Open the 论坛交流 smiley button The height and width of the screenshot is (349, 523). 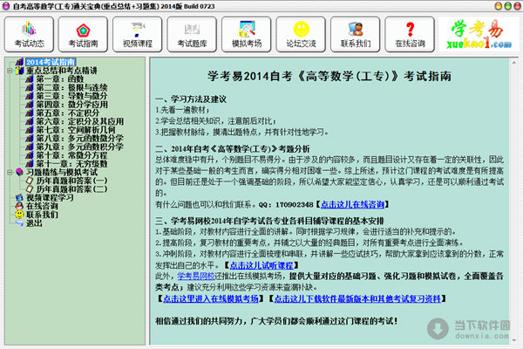tap(301, 34)
